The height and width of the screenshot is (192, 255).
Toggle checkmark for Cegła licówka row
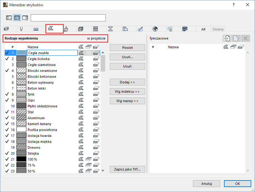[x=7, y=59]
